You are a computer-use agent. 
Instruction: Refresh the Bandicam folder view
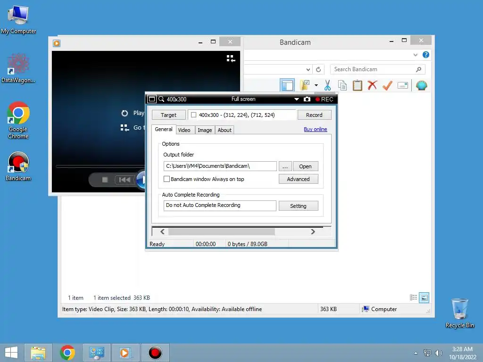click(318, 70)
